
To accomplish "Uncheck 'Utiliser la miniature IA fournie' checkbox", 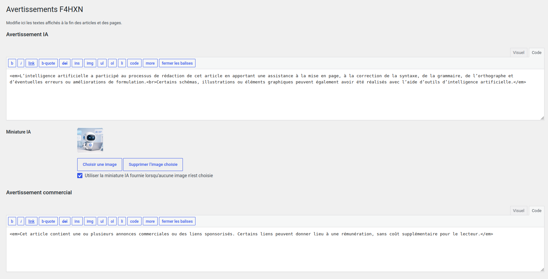I will [x=80, y=176].
